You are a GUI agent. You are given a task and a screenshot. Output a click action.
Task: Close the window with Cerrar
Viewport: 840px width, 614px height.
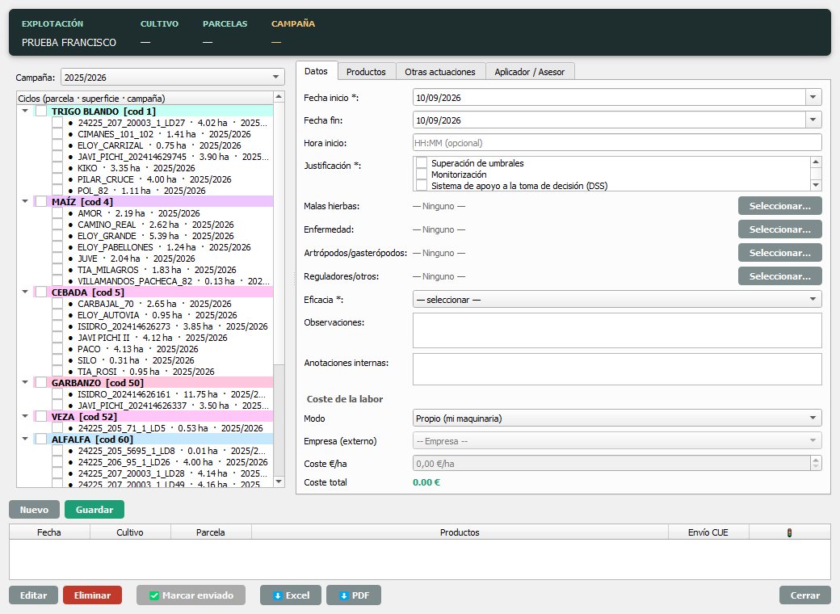pos(805,595)
